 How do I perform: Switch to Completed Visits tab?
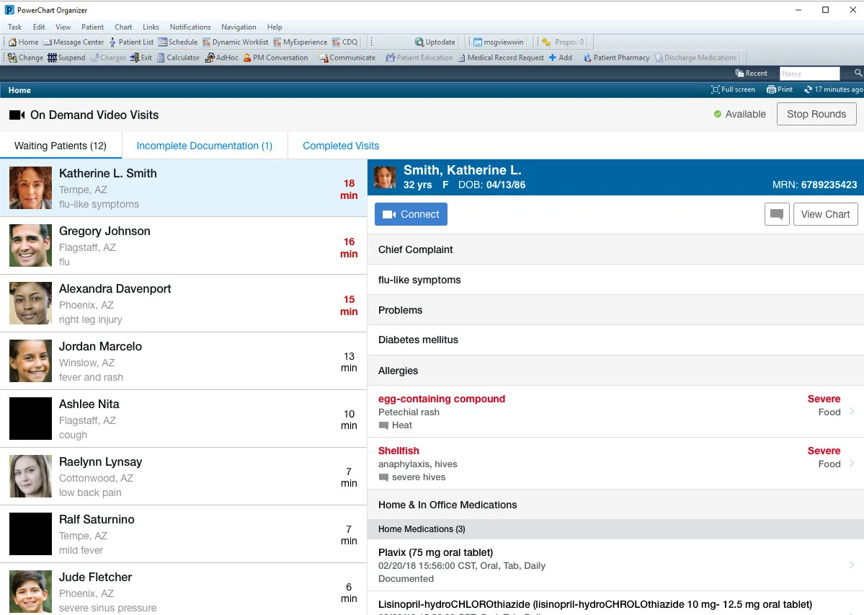(x=341, y=146)
